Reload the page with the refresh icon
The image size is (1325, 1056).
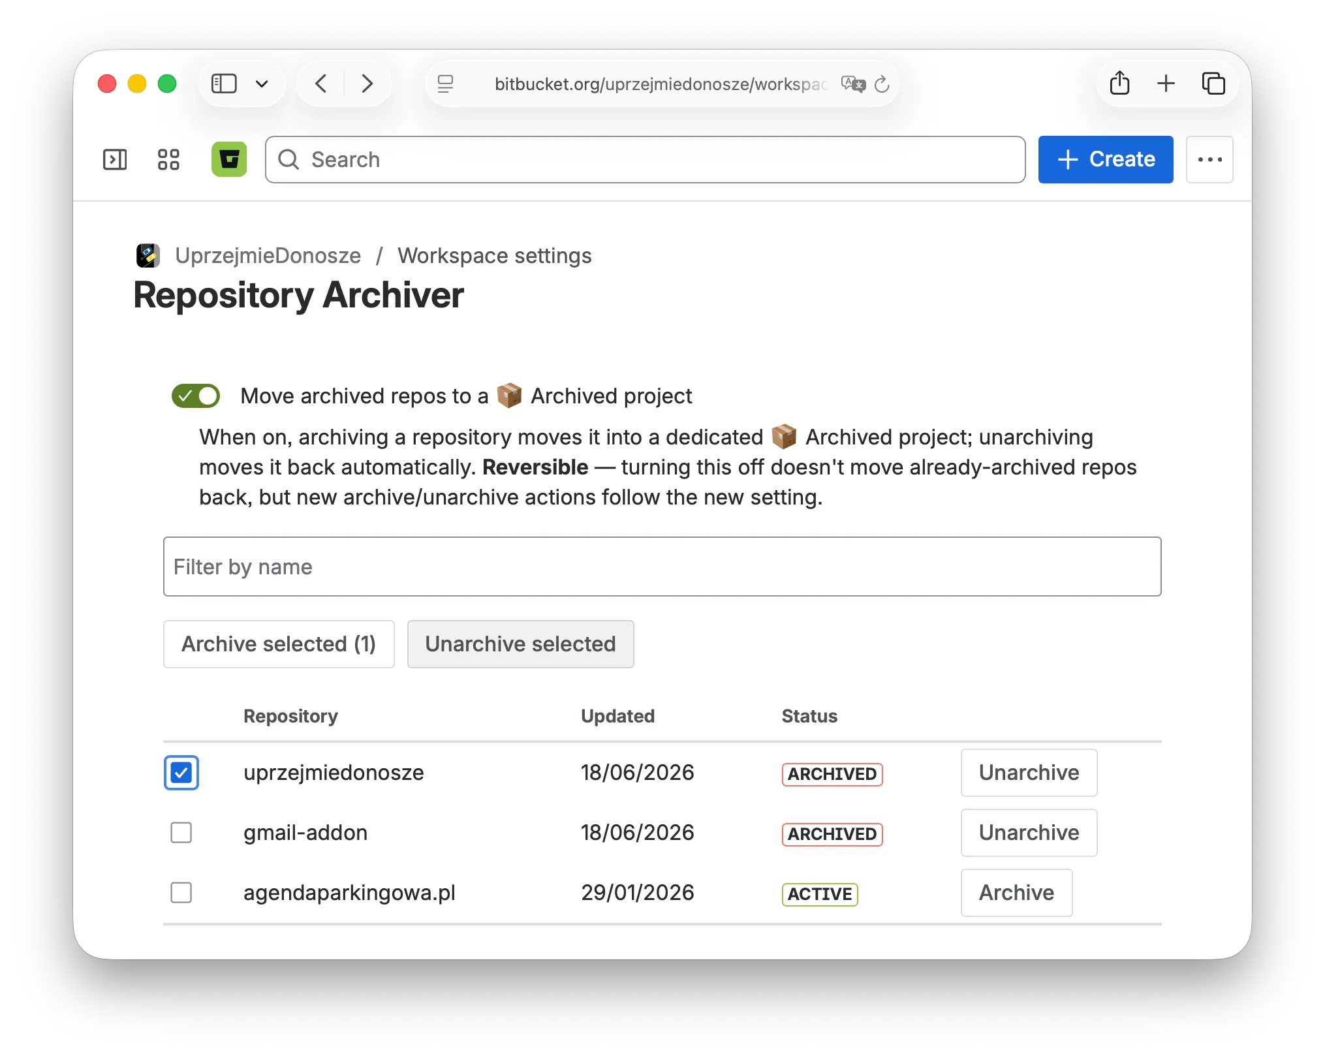click(x=882, y=84)
